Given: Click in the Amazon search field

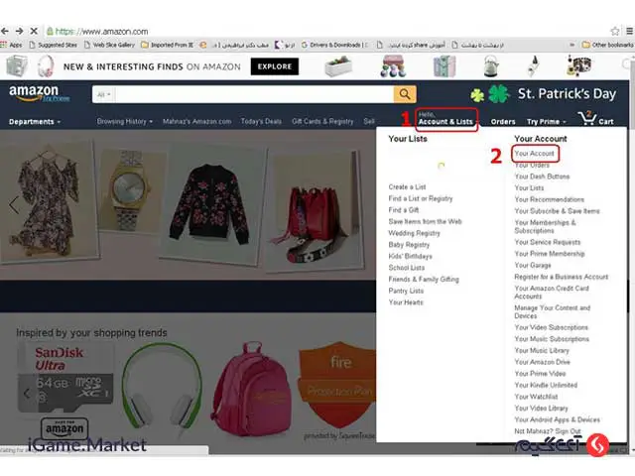Looking at the screenshot, I should click(x=254, y=94).
